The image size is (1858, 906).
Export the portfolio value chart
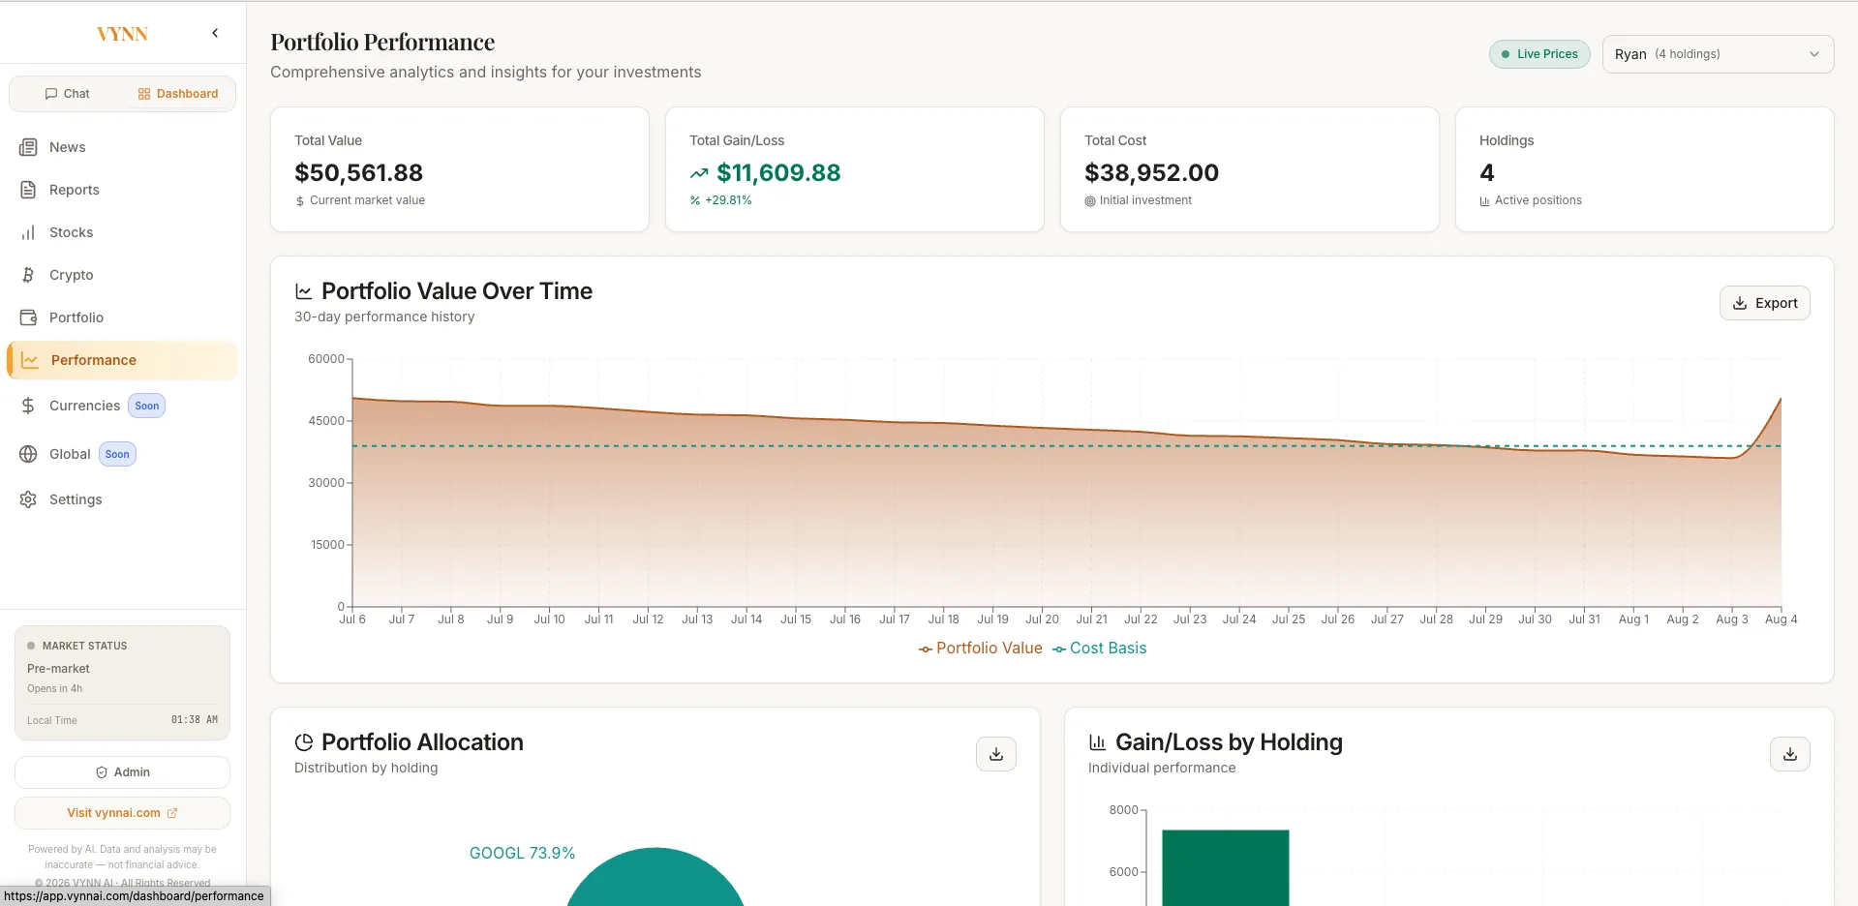1765,303
